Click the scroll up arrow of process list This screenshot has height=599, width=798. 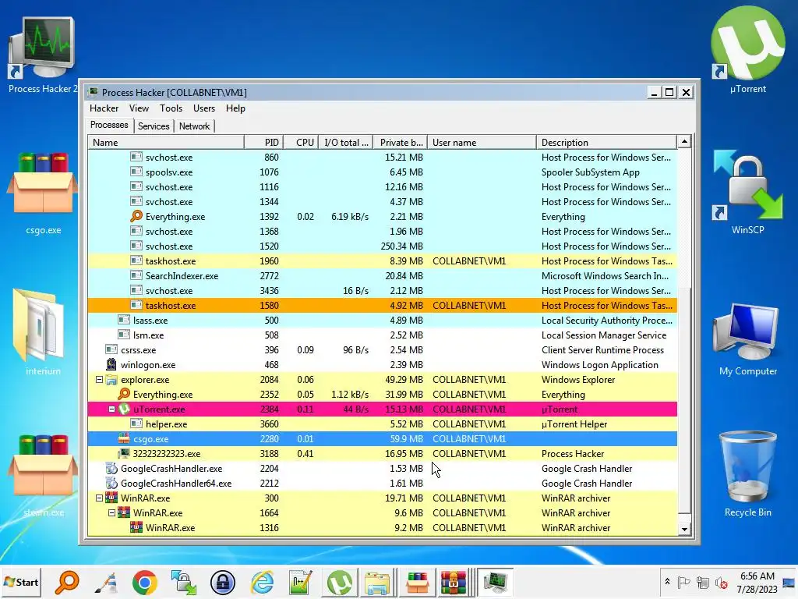pyautogui.click(x=684, y=142)
